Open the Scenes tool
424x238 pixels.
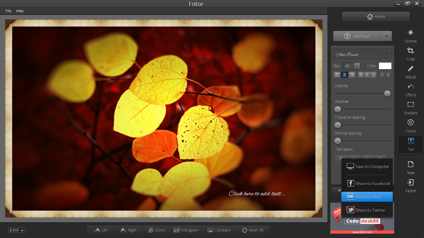tap(411, 36)
